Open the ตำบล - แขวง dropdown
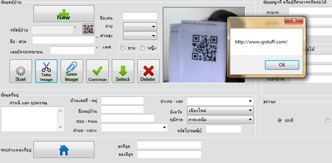This screenshot has height=163, width=332. [x=134, y=127]
